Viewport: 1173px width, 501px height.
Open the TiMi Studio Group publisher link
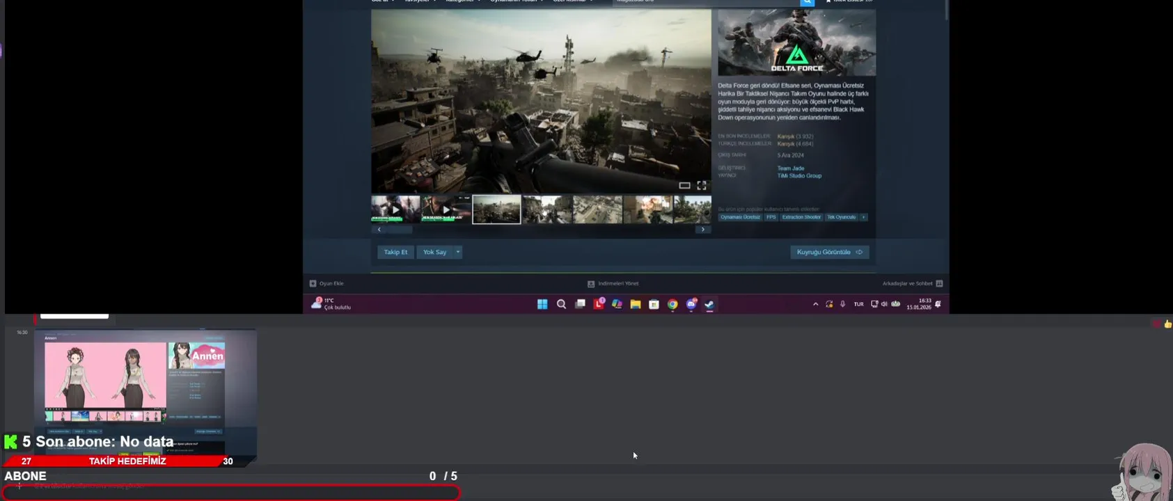tap(799, 176)
